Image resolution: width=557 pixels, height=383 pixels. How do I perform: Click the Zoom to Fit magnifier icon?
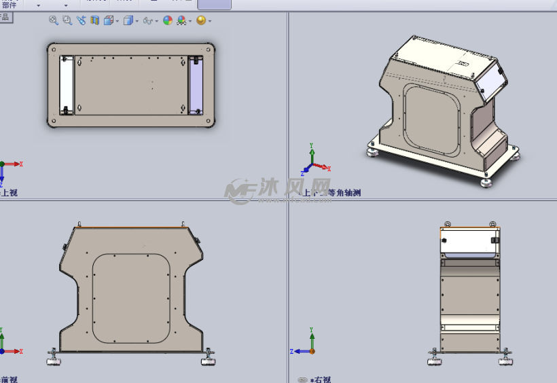(x=54, y=20)
